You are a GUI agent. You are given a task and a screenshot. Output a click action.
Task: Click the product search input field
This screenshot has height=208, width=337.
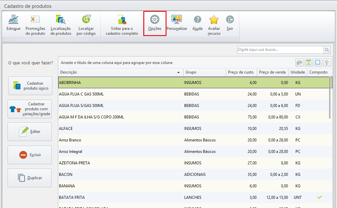point(280,50)
